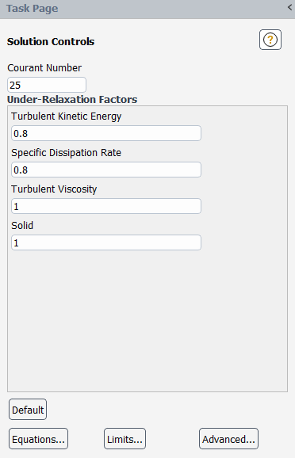Open the Advanced... solution controls
295x458 pixels.
coord(228,439)
